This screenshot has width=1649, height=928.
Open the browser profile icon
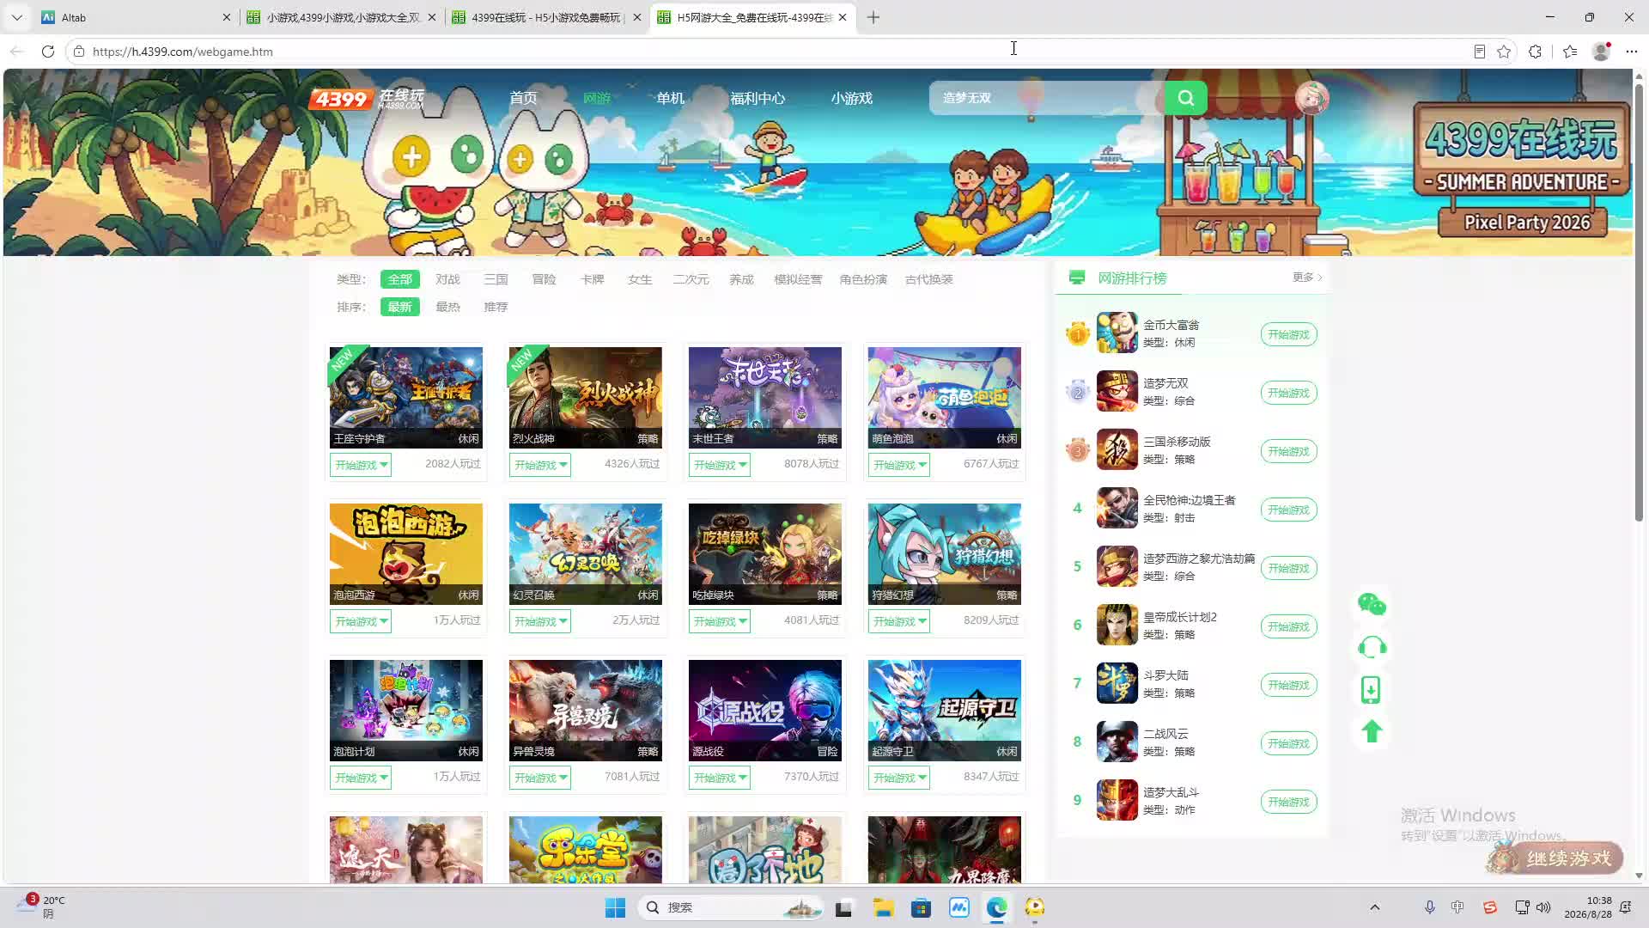click(x=1601, y=52)
